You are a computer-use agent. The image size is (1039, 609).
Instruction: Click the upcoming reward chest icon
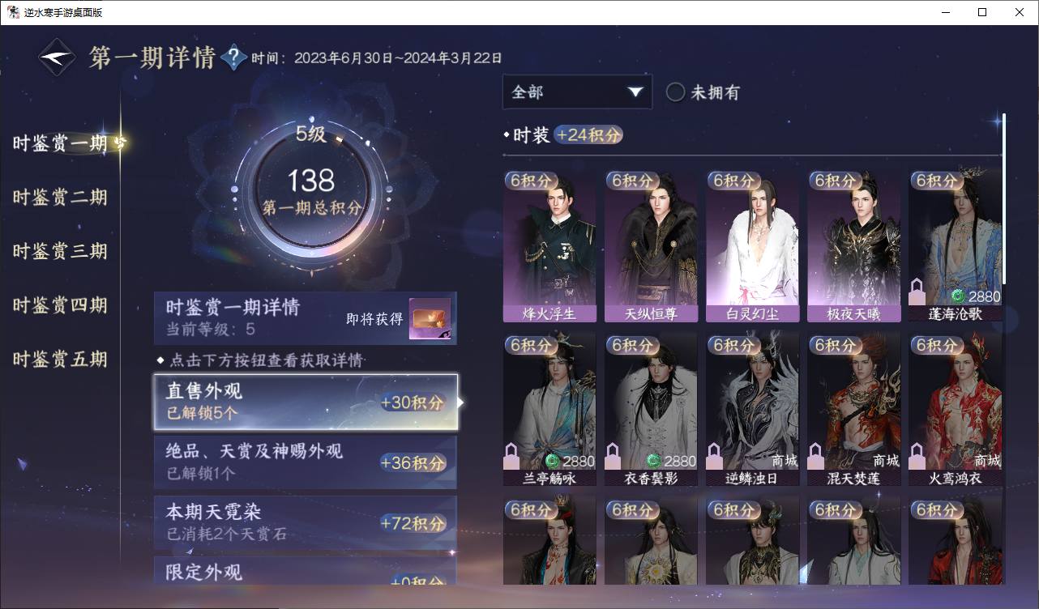click(x=430, y=319)
